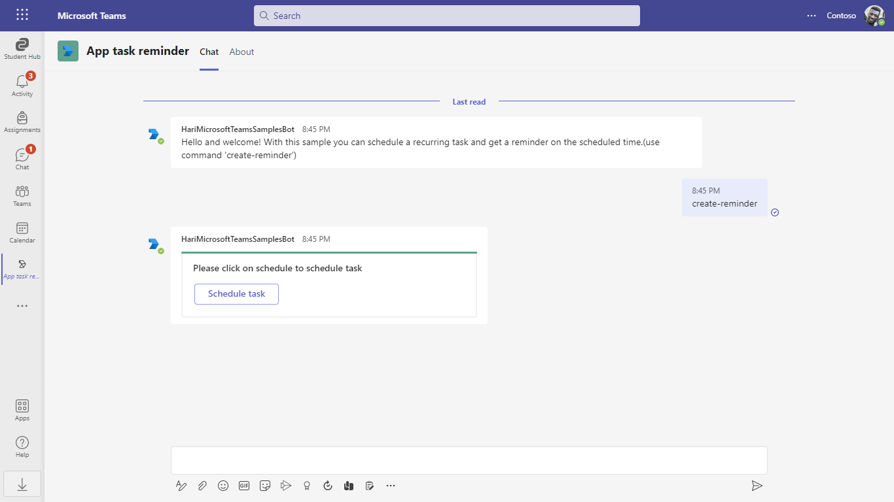Click the message compose box
The image size is (894, 502).
469,460
